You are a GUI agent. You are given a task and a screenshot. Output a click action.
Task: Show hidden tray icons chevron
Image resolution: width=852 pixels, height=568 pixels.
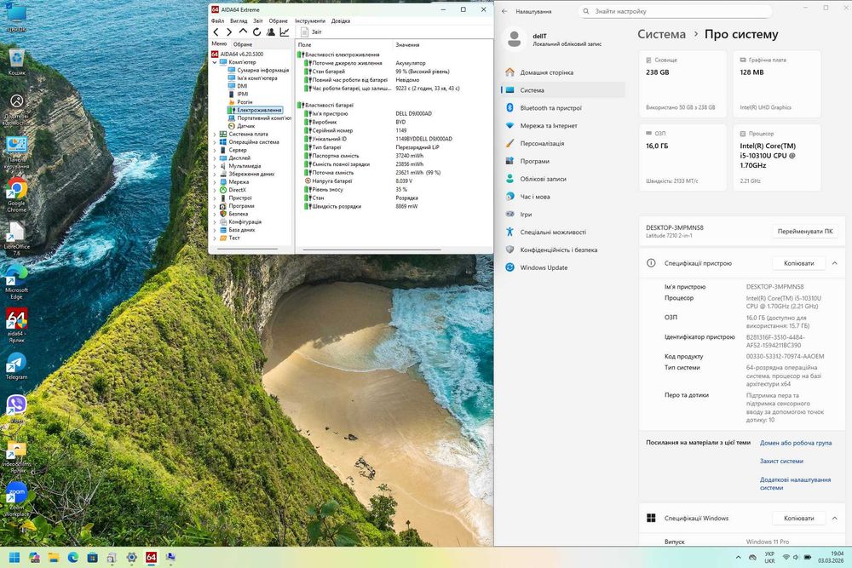coord(738,557)
